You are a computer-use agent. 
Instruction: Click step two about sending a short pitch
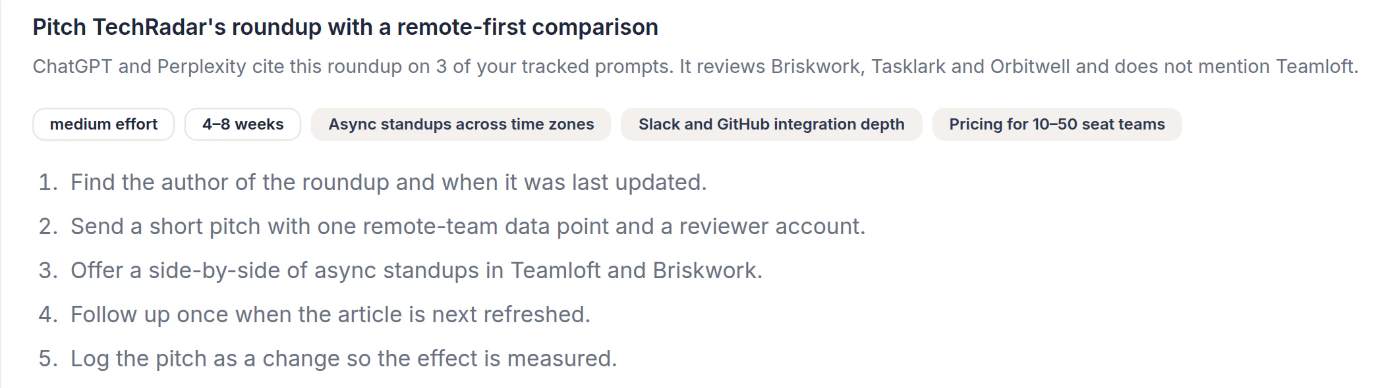pos(468,226)
